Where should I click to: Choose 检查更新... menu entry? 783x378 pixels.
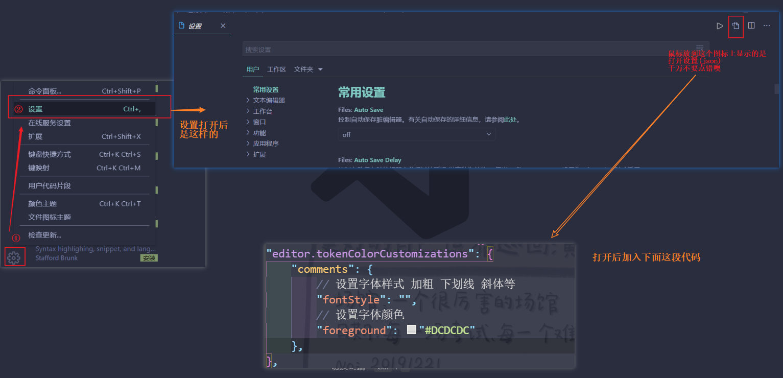pos(84,235)
